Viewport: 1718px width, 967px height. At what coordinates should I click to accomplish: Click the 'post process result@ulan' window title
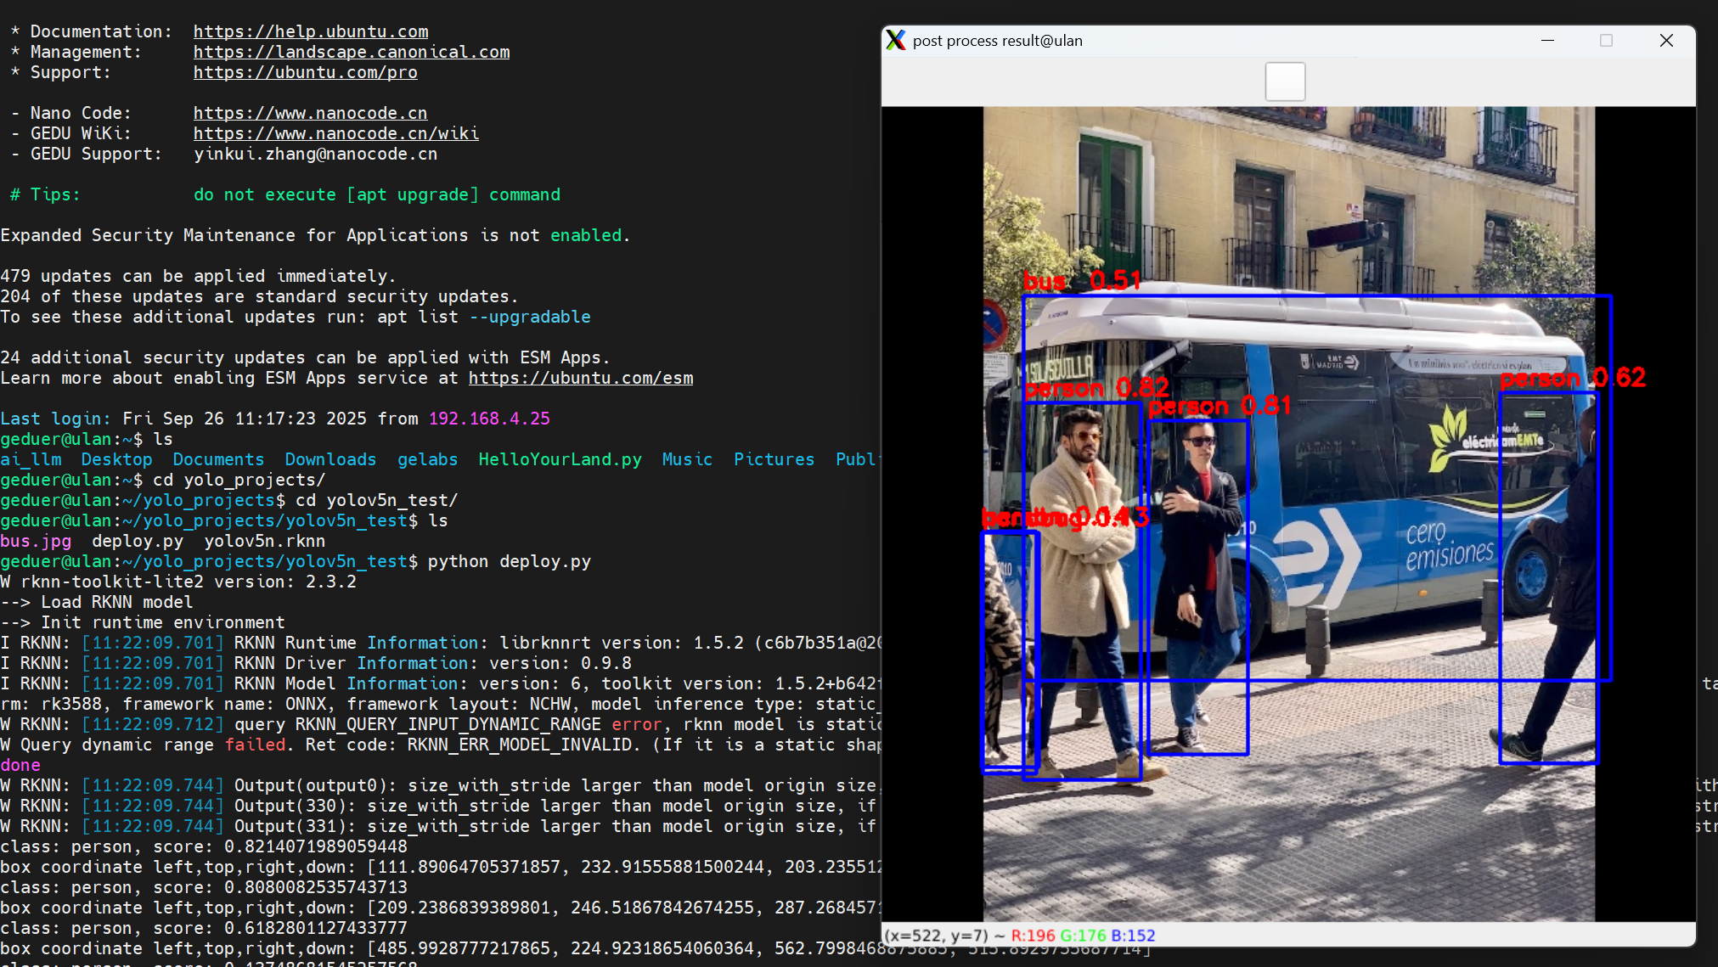[x=997, y=41]
